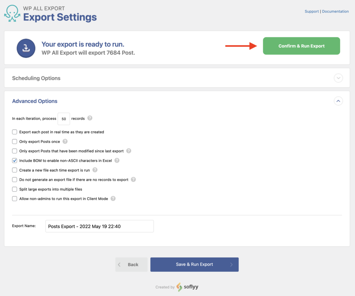Check 'Create a new file each time export is run'
The height and width of the screenshot is (296, 355).
[15, 170]
